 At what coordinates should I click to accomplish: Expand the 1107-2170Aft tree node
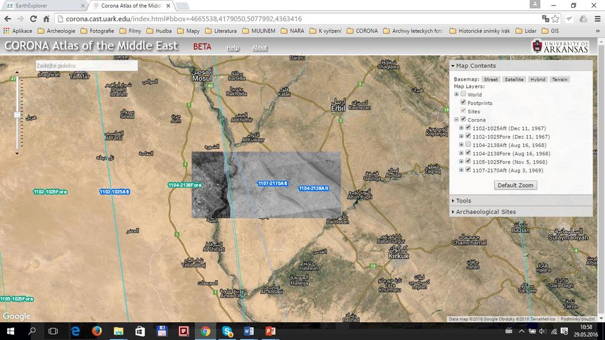point(461,170)
